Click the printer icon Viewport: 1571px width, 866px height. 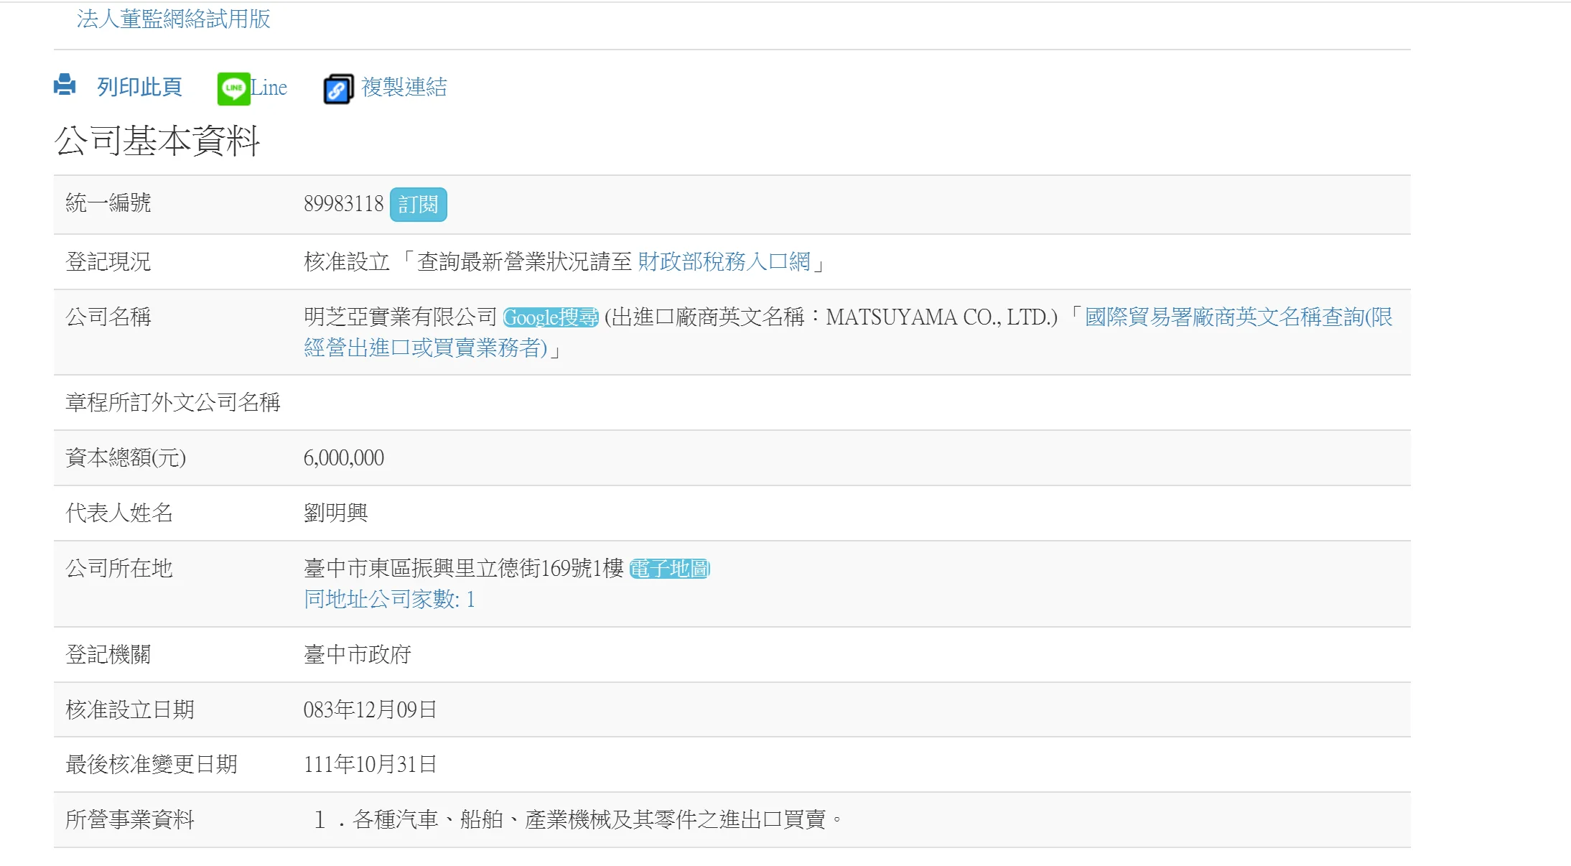coord(65,85)
